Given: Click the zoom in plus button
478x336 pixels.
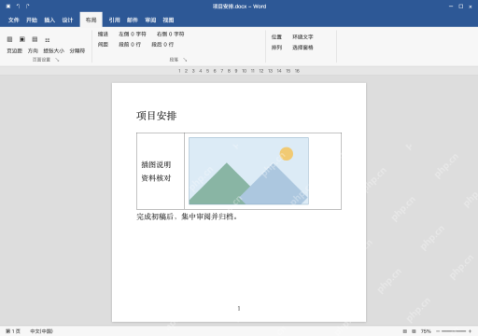Looking at the screenshot, I should coord(470,331).
